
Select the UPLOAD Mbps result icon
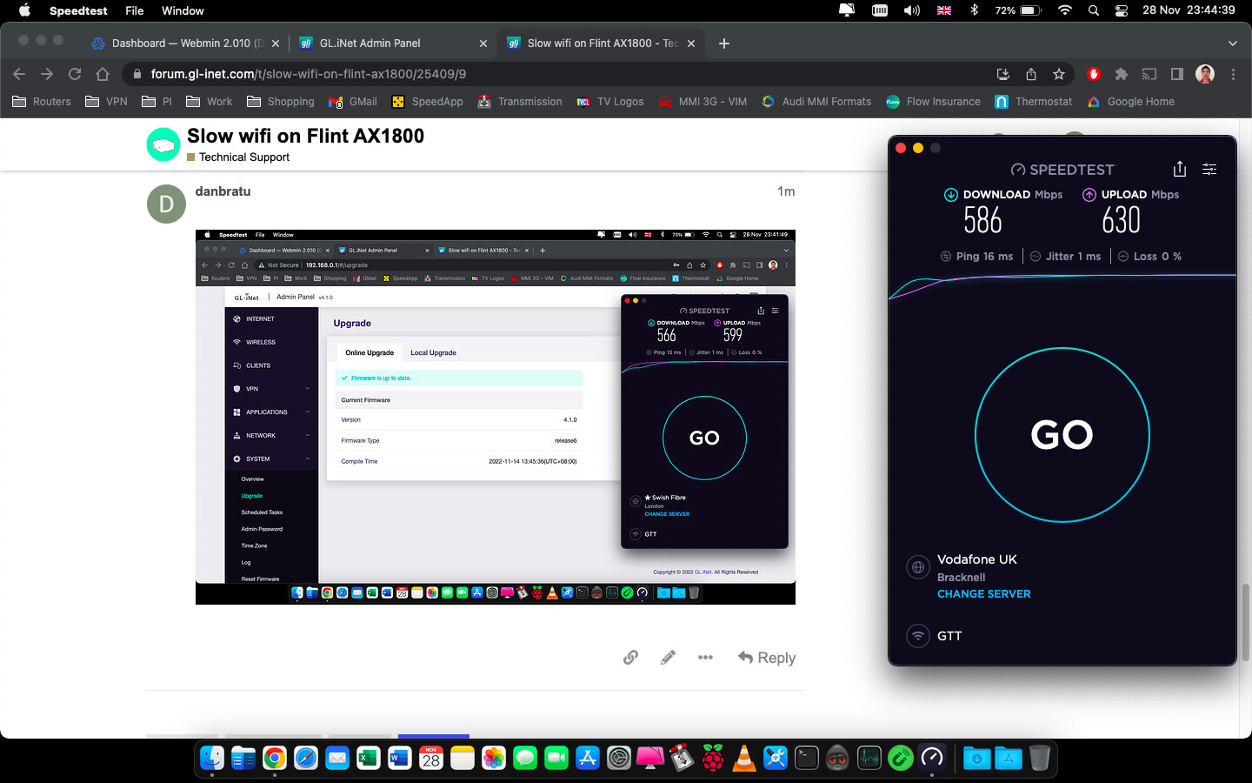click(x=1089, y=195)
